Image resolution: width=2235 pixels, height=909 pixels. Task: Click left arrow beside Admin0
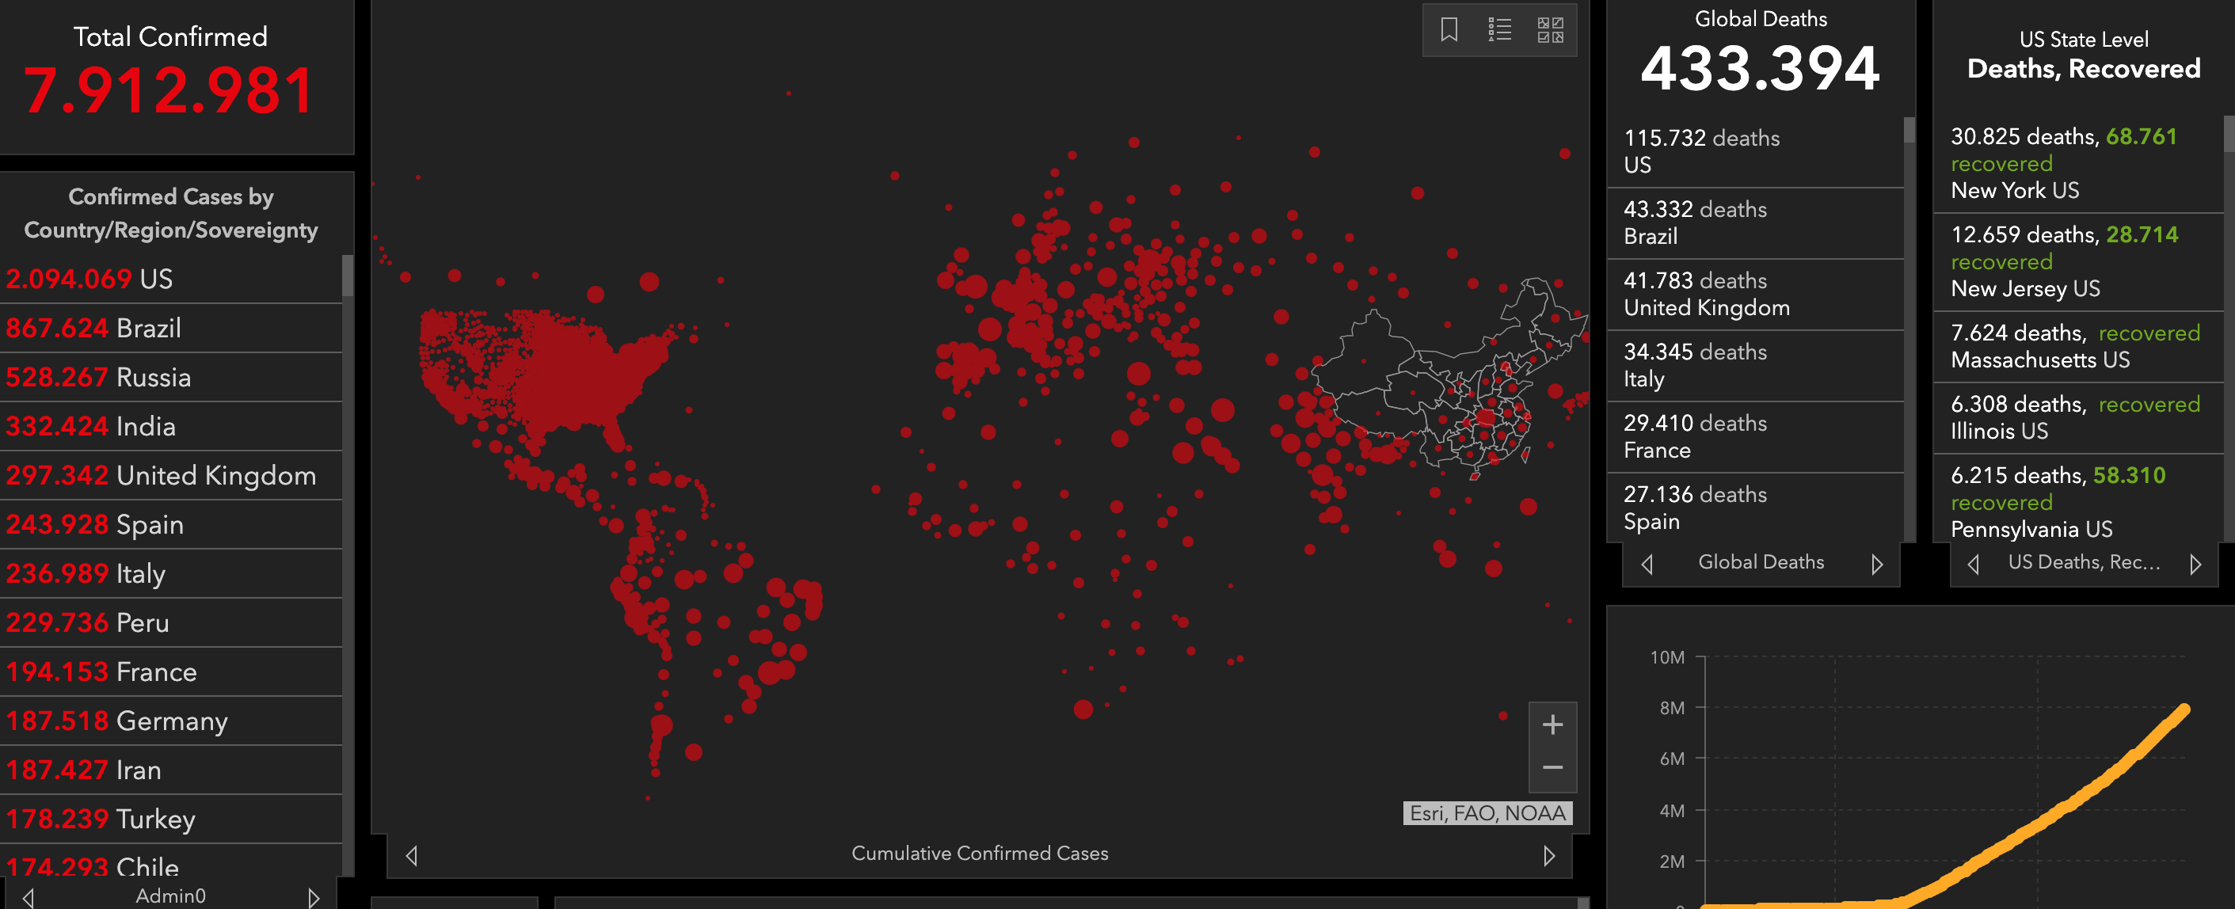pos(29,897)
